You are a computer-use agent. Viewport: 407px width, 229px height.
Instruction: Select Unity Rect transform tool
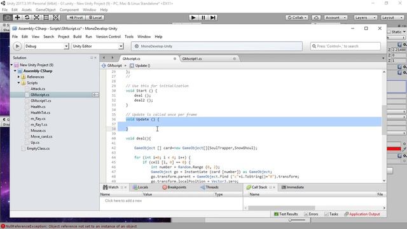click(46, 17)
